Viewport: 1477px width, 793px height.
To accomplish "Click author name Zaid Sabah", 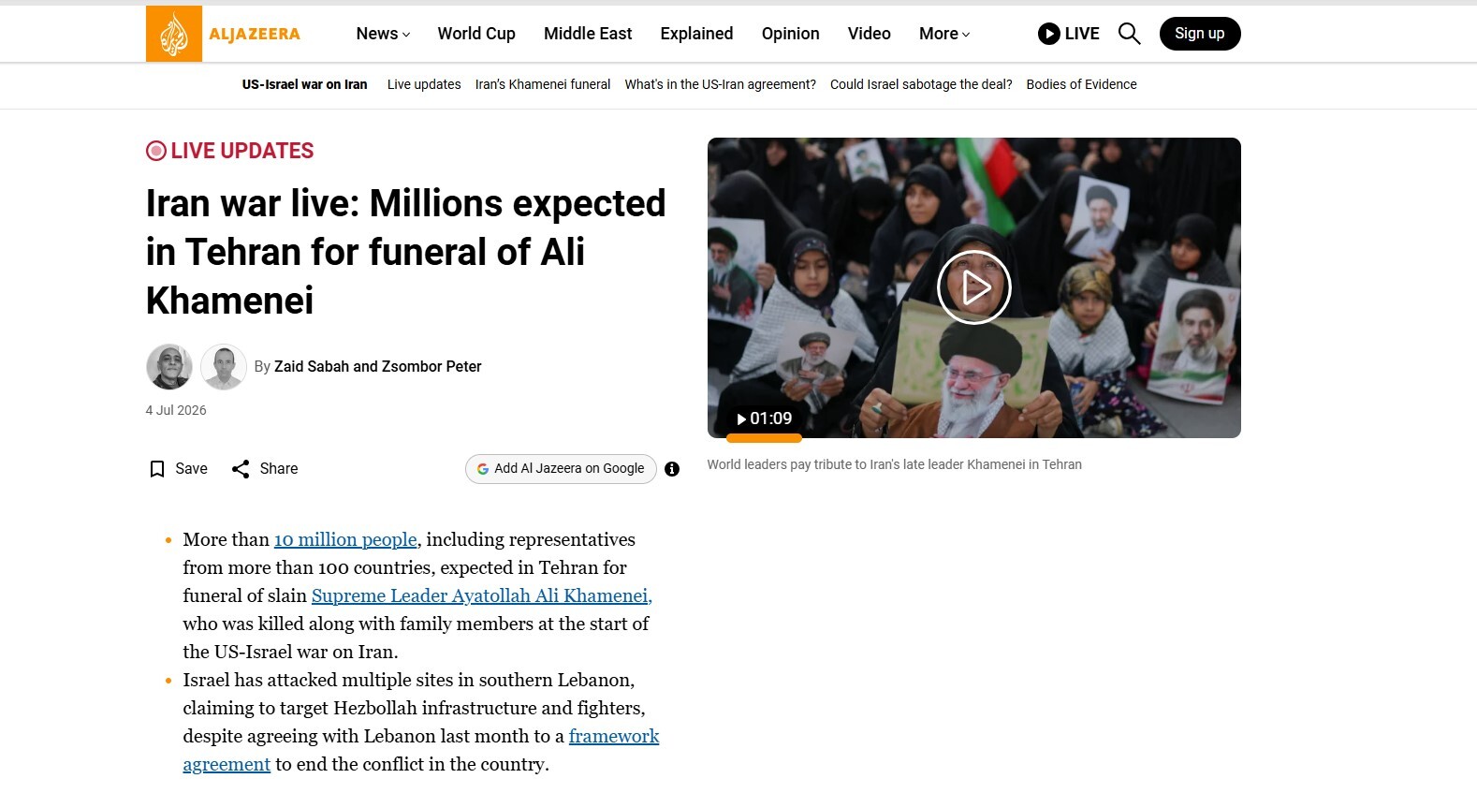I will [x=312, y=367].
